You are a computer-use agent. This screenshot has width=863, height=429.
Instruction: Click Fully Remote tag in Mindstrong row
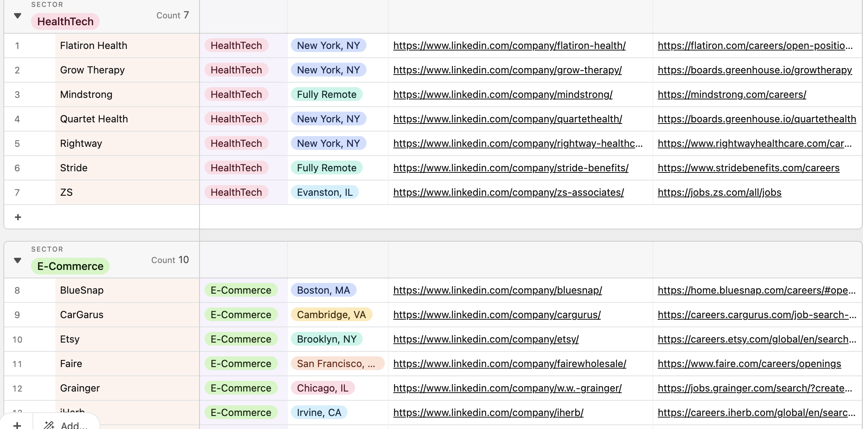pyautogui.click(x=327, y=94)
